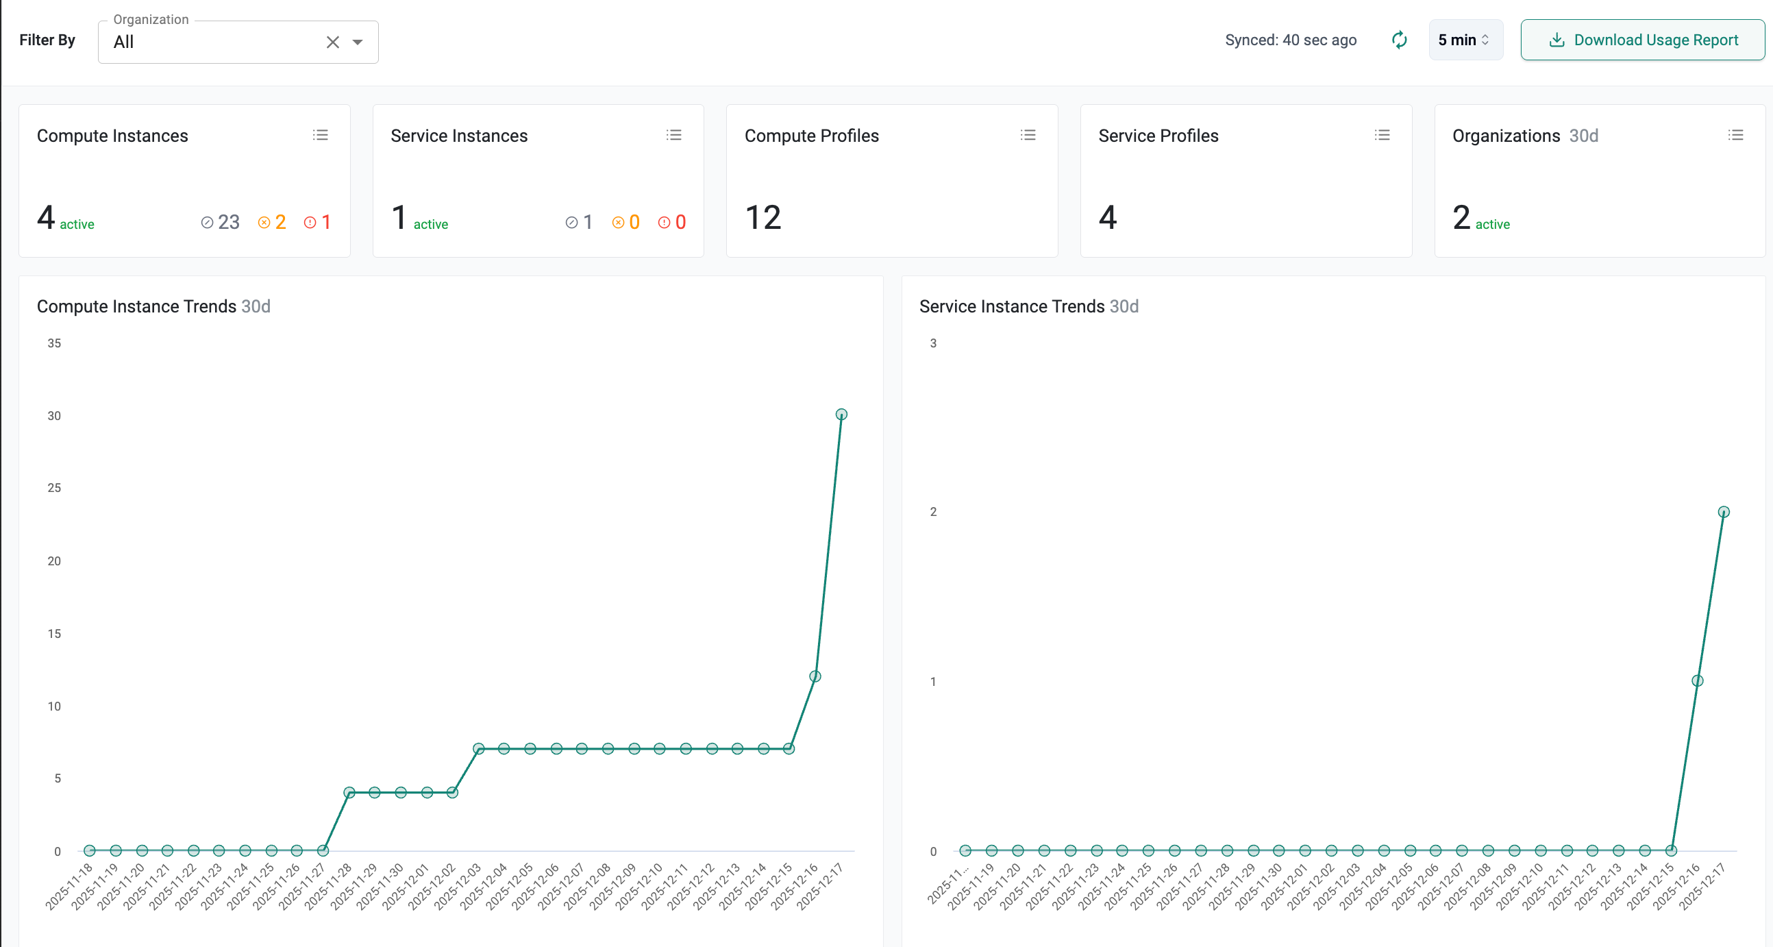Click the grey inactive count icon in Service Instances

[571, 222]
